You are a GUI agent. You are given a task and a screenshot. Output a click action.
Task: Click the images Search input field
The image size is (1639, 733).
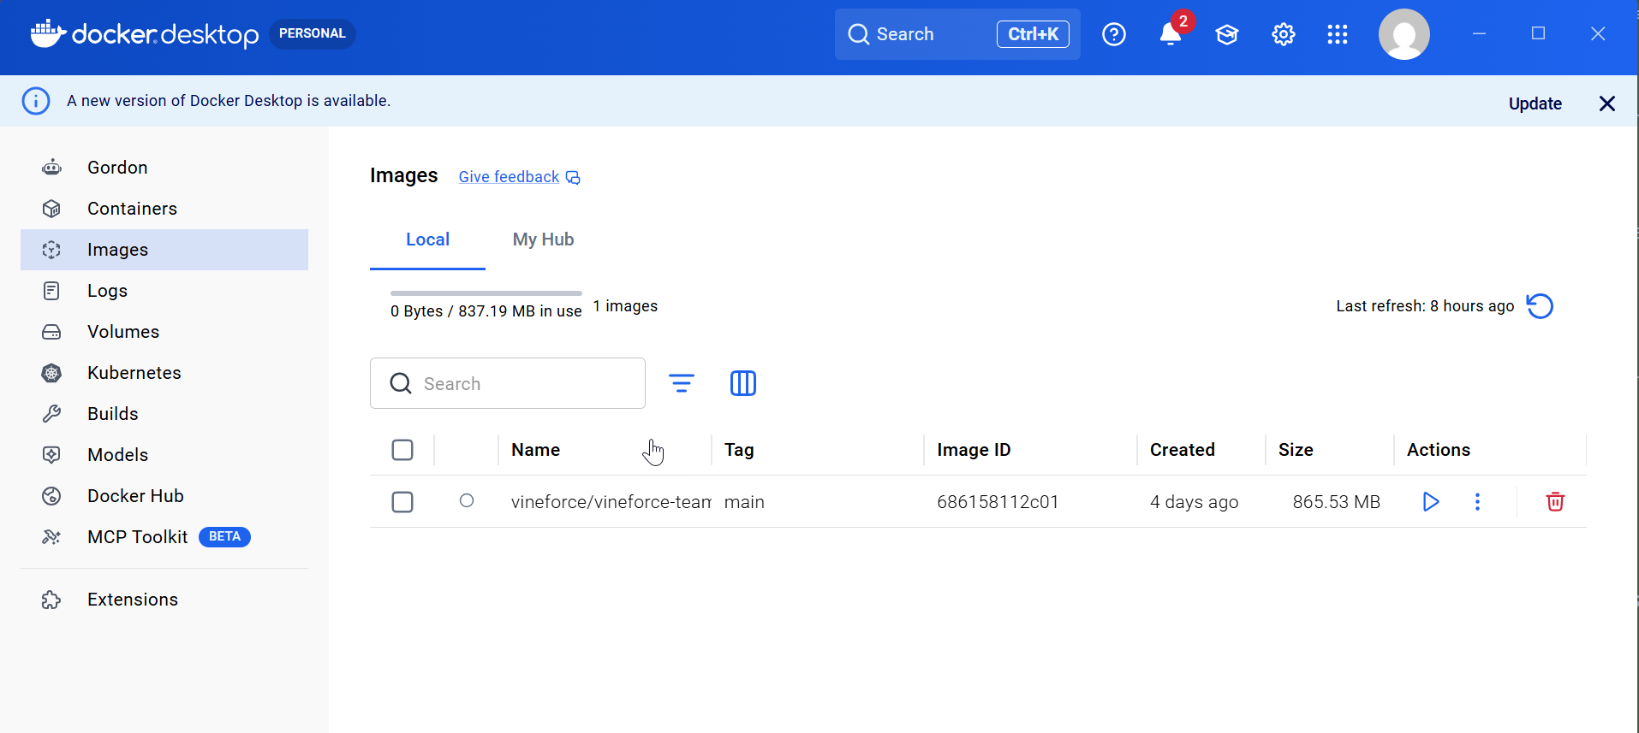[508, 383]
